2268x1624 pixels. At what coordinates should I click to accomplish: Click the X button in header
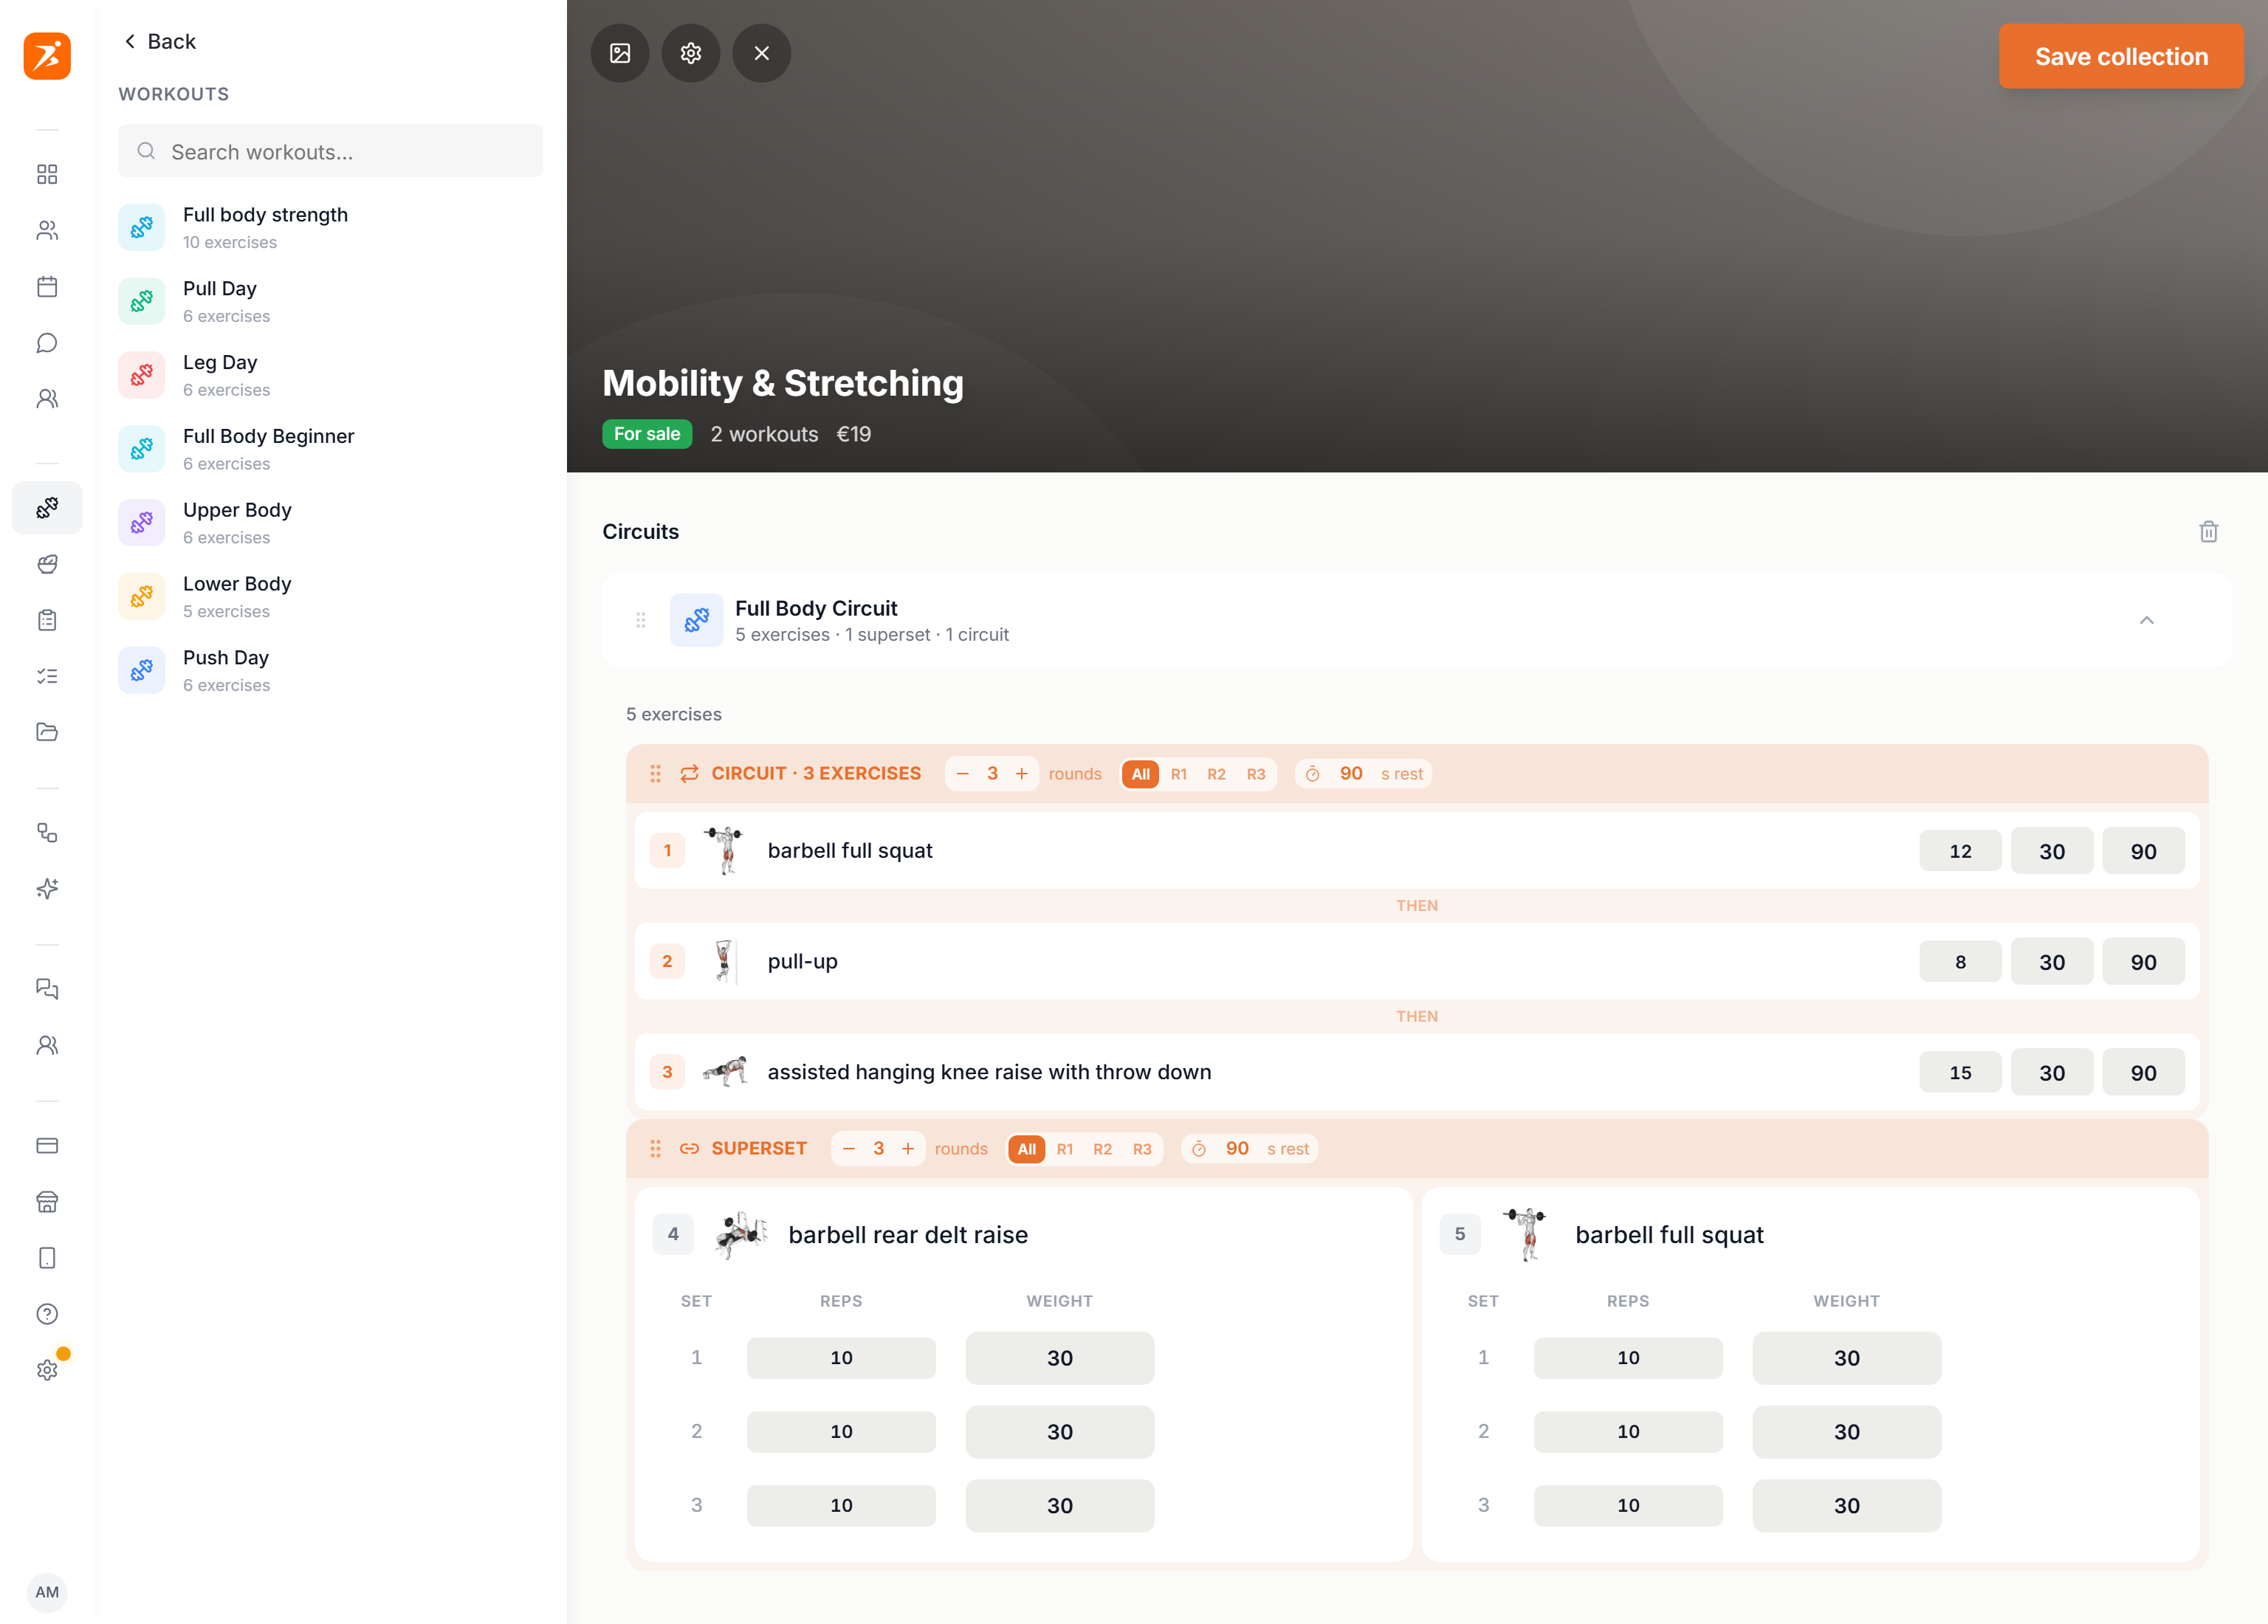coord(761,53)
